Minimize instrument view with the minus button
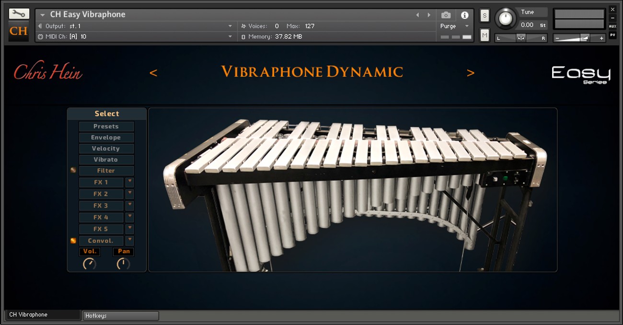The width and height of the screenshot is (623, 325). (x=612, y=18)
